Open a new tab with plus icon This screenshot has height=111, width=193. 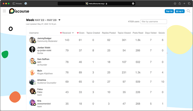(184, 4)
